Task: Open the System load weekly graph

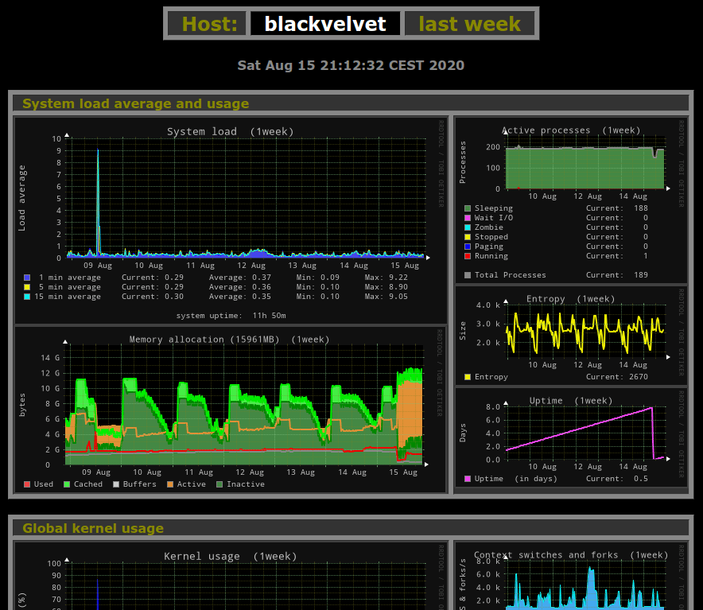Action: (x=231, y=220)
